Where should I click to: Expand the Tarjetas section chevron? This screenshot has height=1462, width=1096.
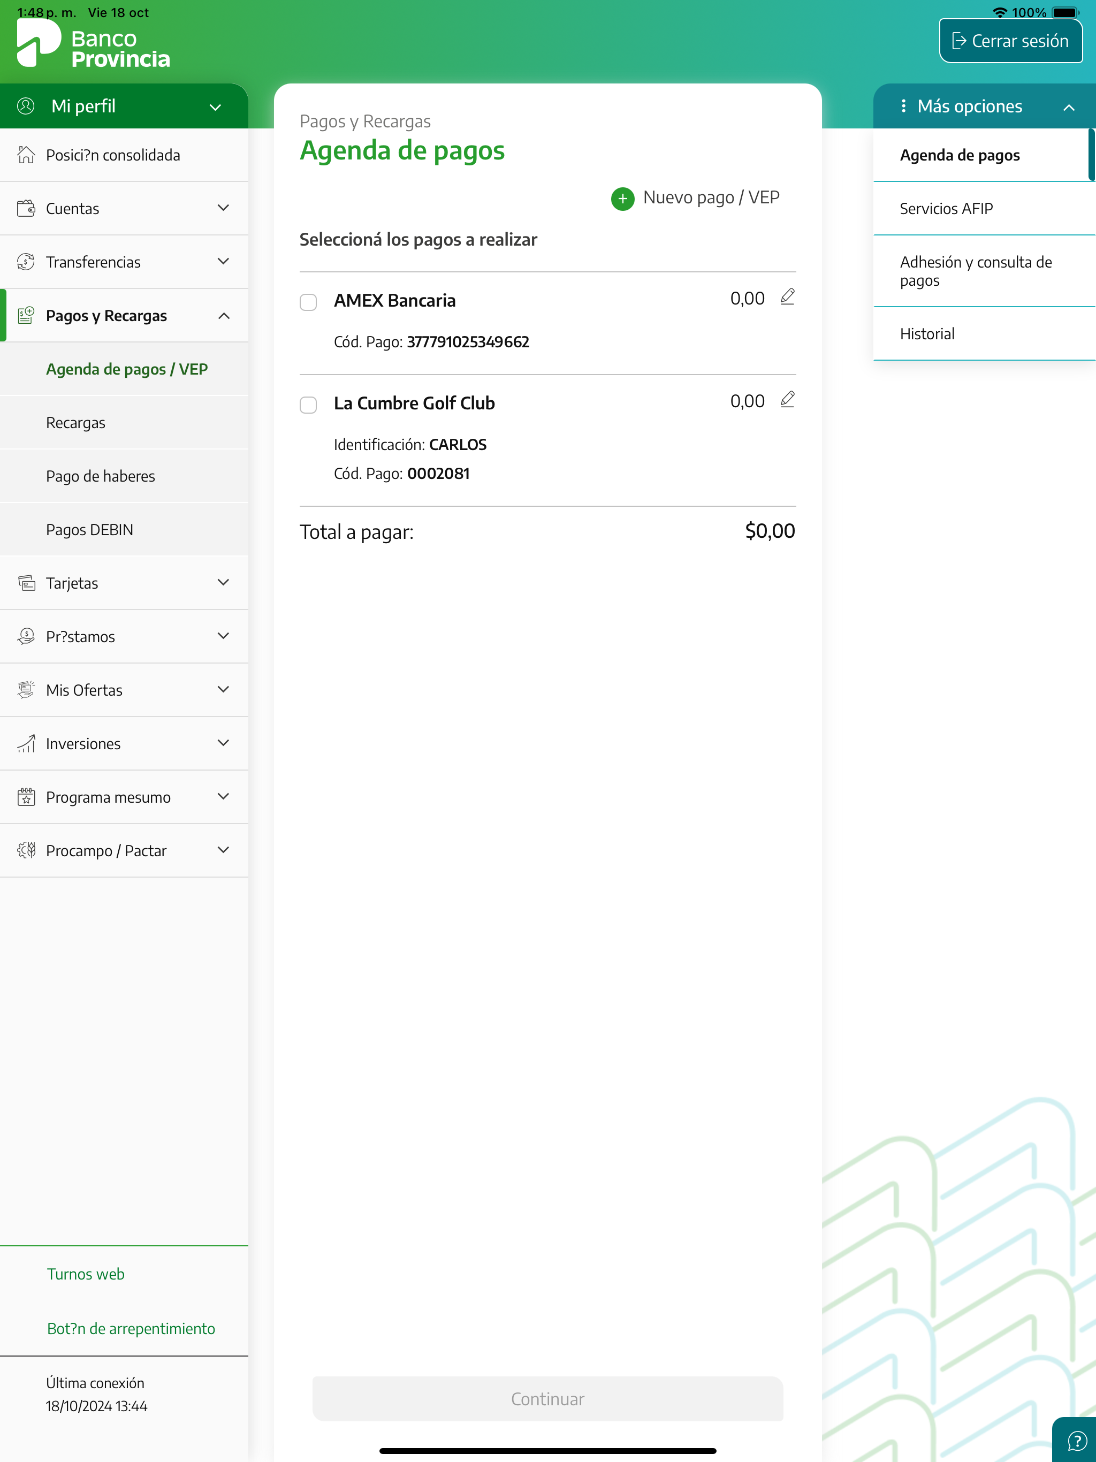pyautogui.click(x=224, y=582)
